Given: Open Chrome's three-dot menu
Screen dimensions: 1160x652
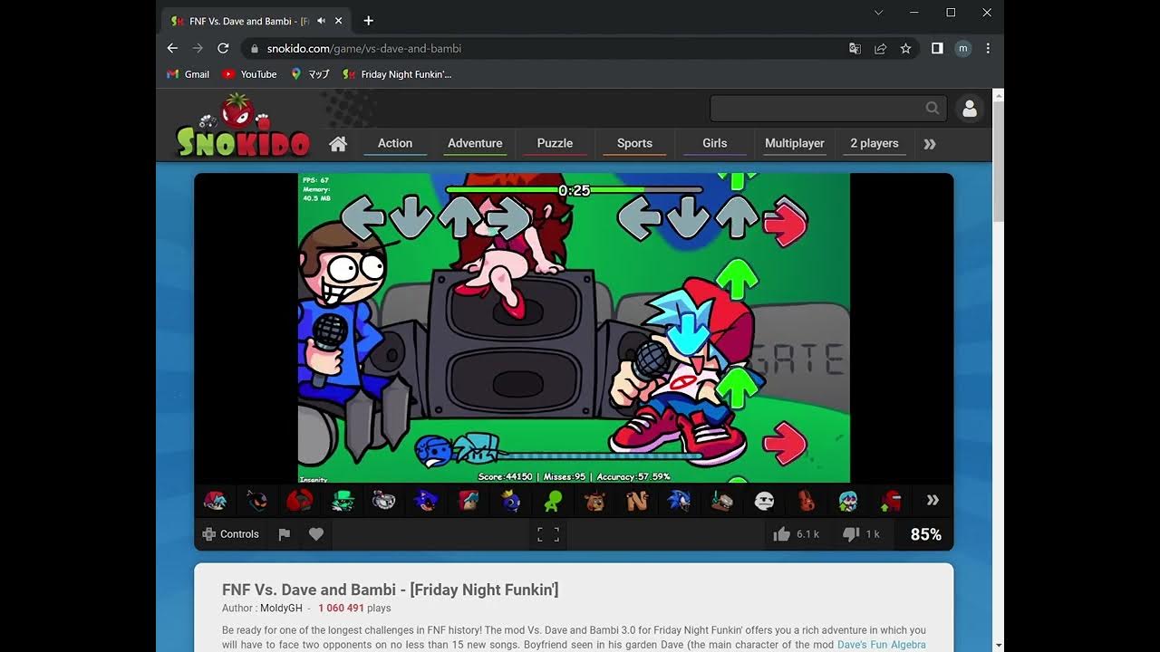Looking at the screenshot, I should click(x=988, y=49).
